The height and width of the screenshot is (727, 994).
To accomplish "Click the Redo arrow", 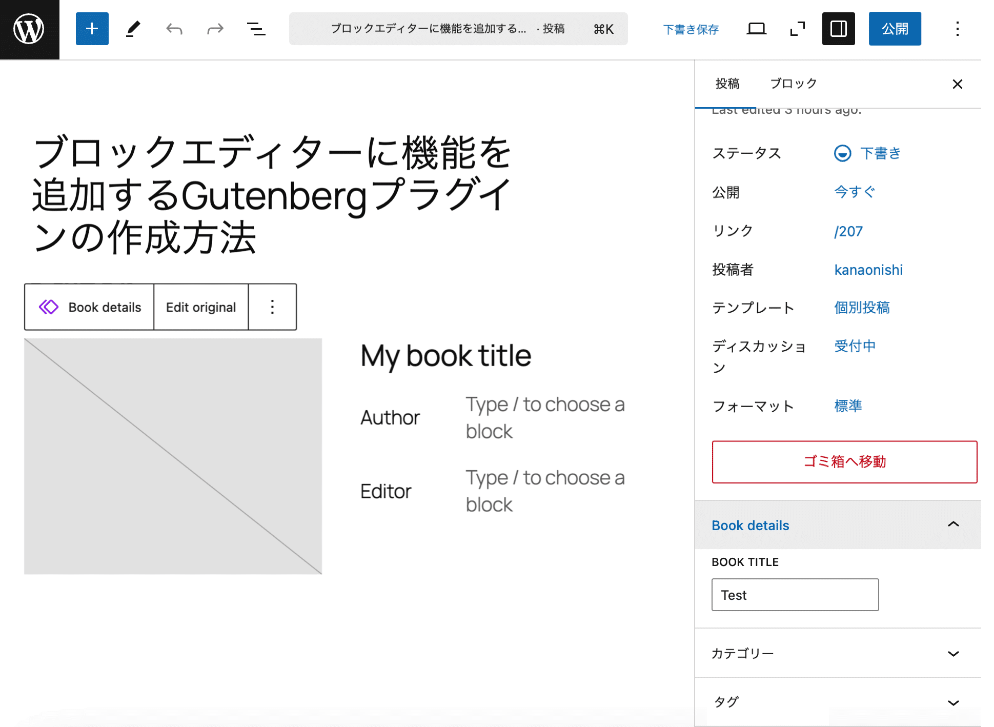I will tap(215, 29).
